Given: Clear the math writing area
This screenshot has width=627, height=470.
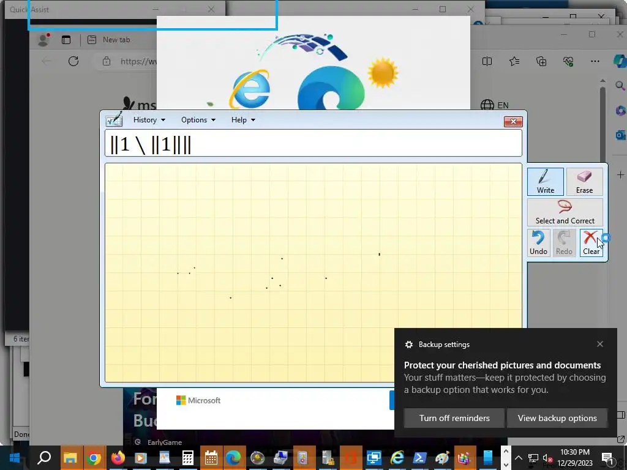Looking at the screenshot, I should 591,242.
